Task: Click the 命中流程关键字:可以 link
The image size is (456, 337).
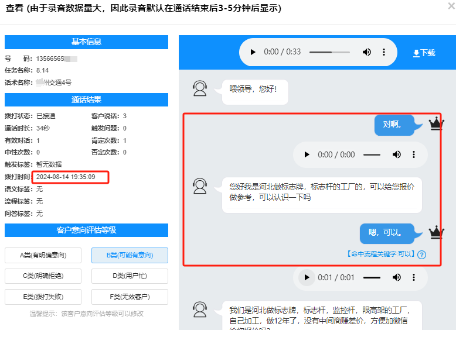Action: pyautogui.click(x=380, y=255)
